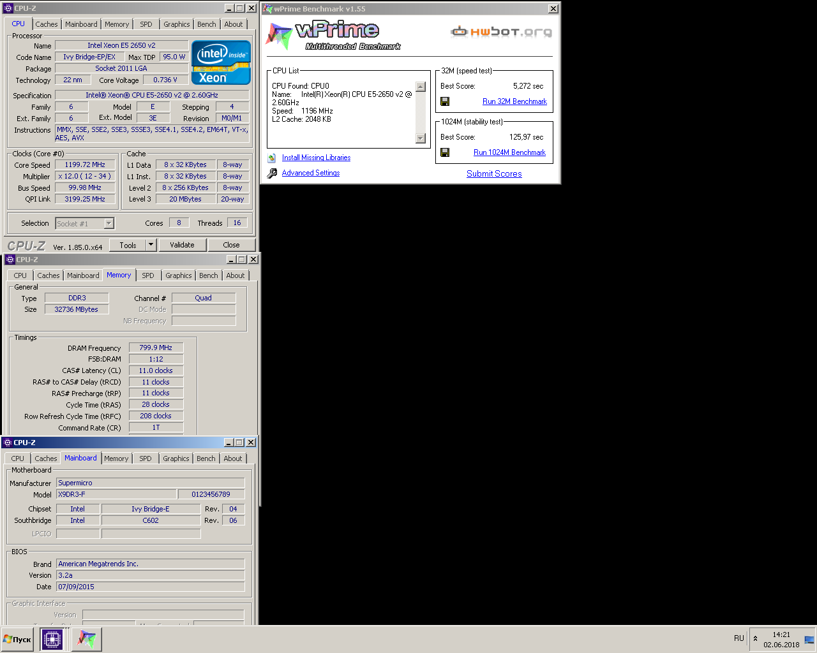Click BIOS Date value 07/09/2015

pyautogui.click(x=151, y=587)
